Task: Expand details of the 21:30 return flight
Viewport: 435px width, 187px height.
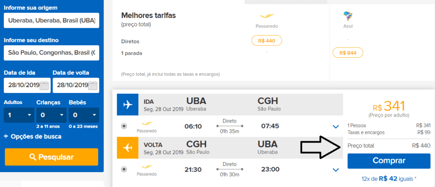Action: [x=336, y=170]
